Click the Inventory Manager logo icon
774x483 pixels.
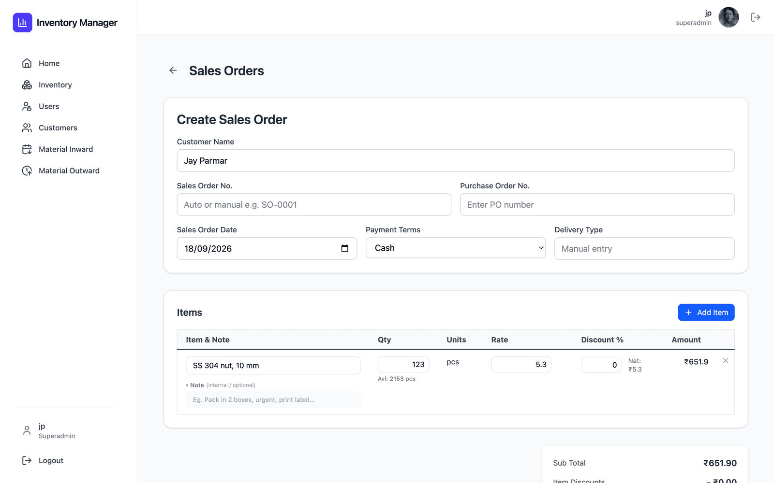(22, 23)
